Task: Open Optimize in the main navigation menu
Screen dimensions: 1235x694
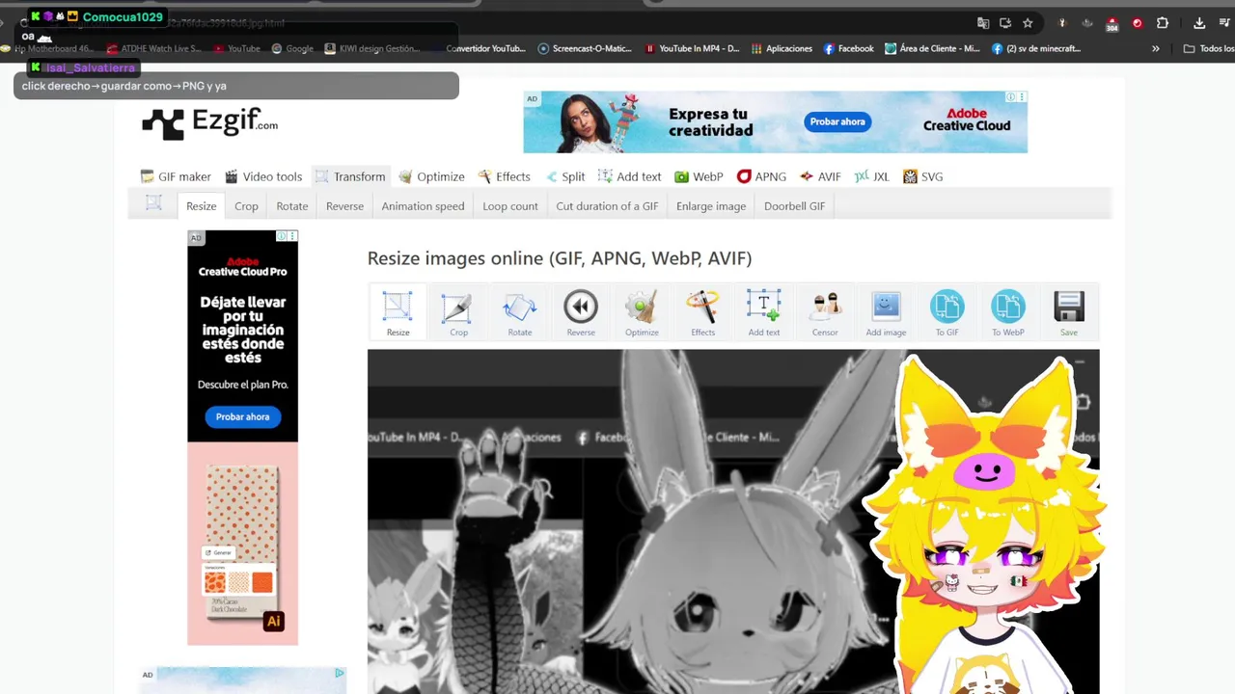Action: [x=432, y=176]
